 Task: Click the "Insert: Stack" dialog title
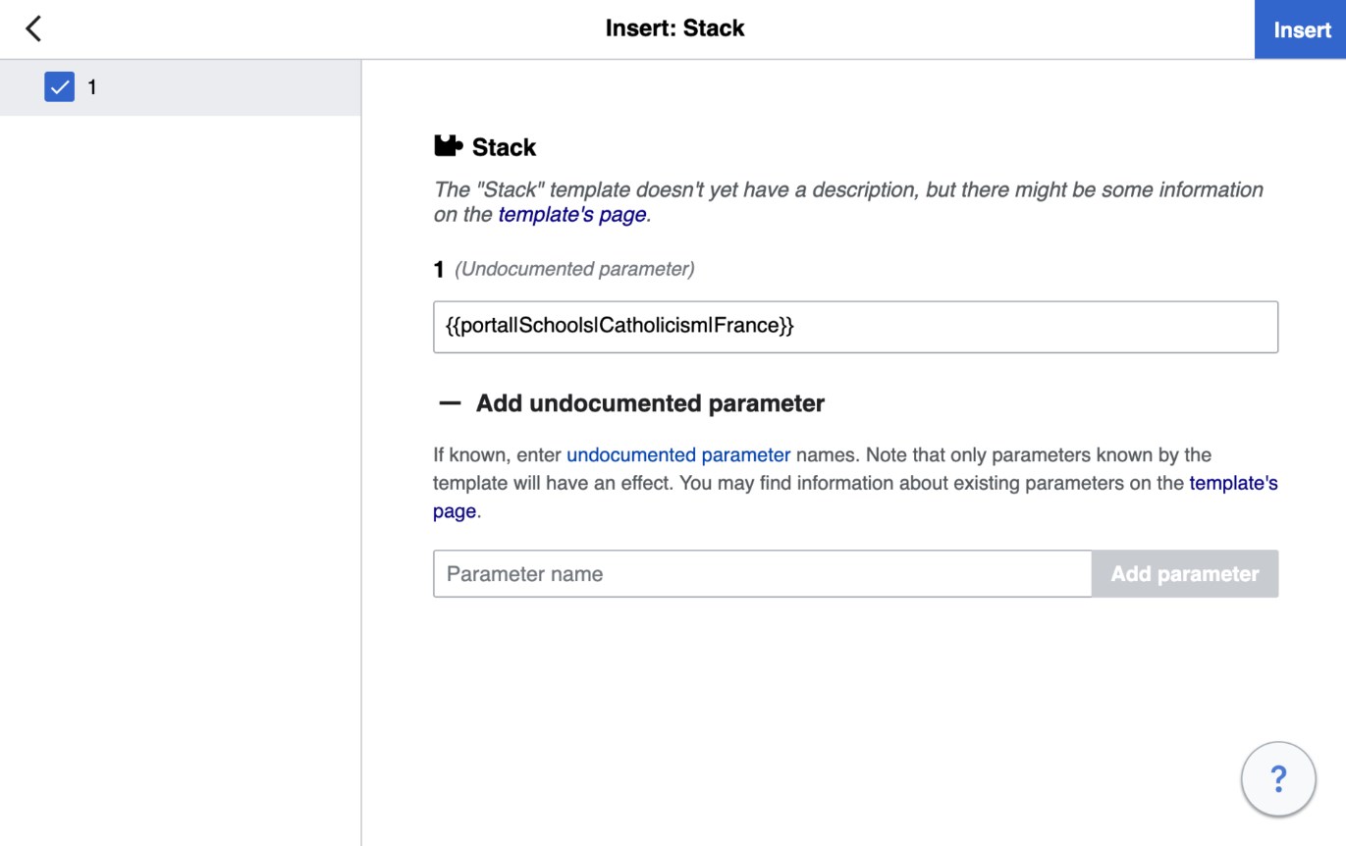[674, 28]
